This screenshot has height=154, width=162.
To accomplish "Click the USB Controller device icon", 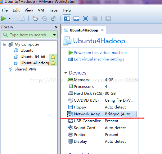I will [x=71, y=121].
